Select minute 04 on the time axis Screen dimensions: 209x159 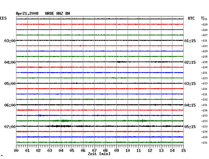click(x=61, y=150)
